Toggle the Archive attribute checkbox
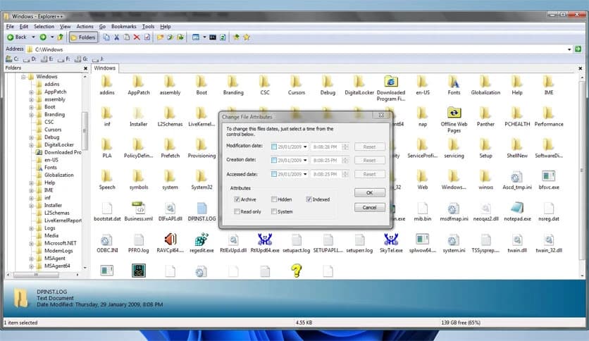The width and height of the screenshot is (589, 341). 237,199
